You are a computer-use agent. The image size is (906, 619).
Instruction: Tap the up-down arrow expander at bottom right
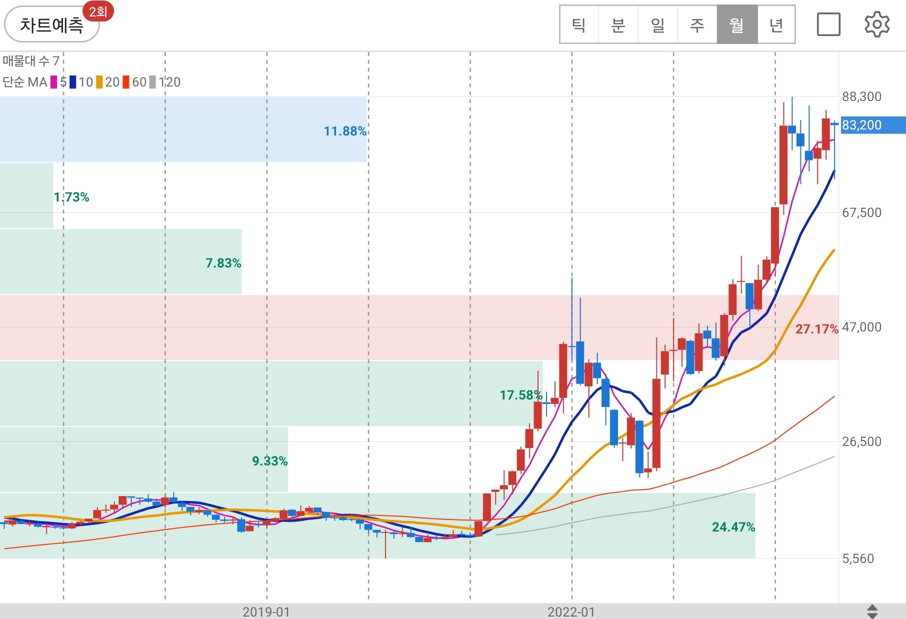(872, 611)
